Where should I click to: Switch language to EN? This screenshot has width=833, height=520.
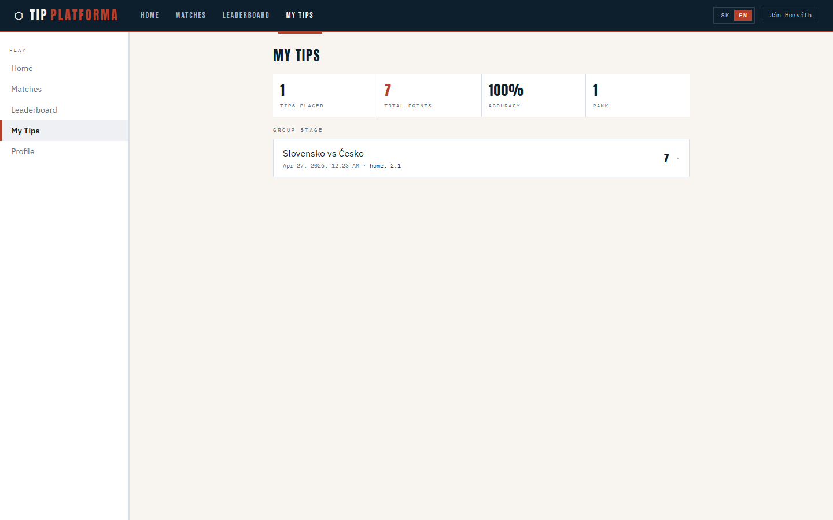(x=743, y=16)
